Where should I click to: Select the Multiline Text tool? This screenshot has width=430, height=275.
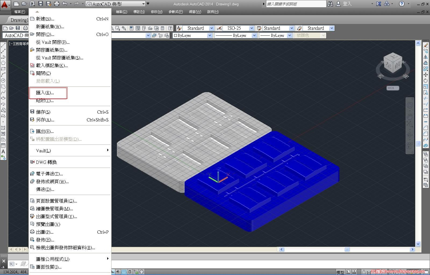(3, 151)
